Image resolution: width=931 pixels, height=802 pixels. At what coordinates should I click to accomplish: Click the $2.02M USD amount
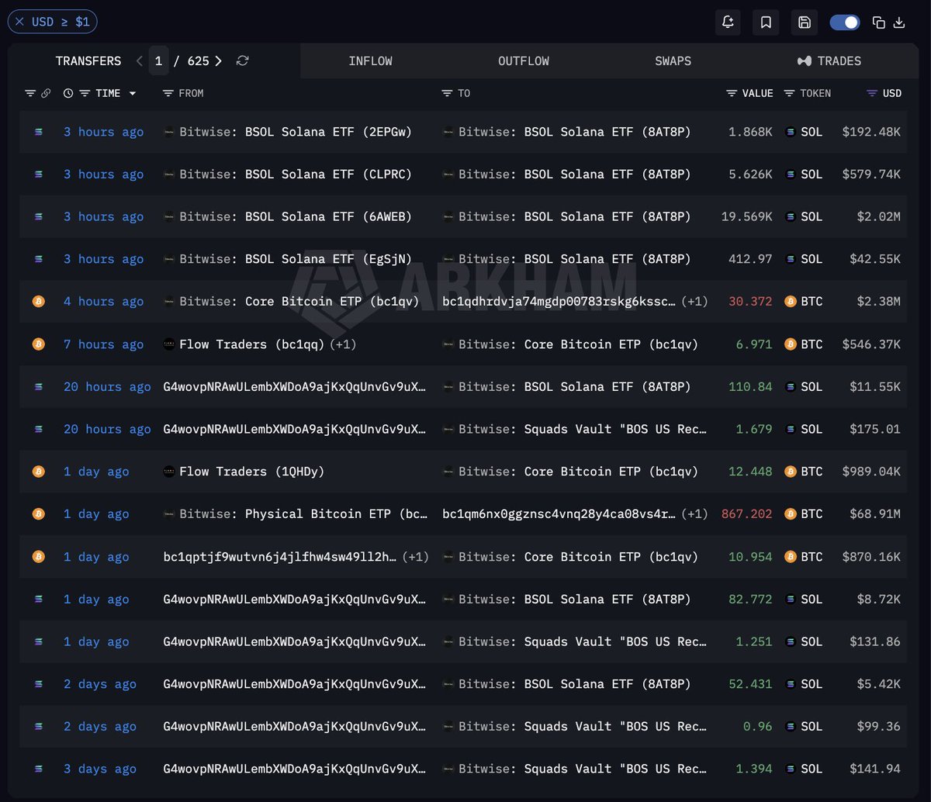879,216
